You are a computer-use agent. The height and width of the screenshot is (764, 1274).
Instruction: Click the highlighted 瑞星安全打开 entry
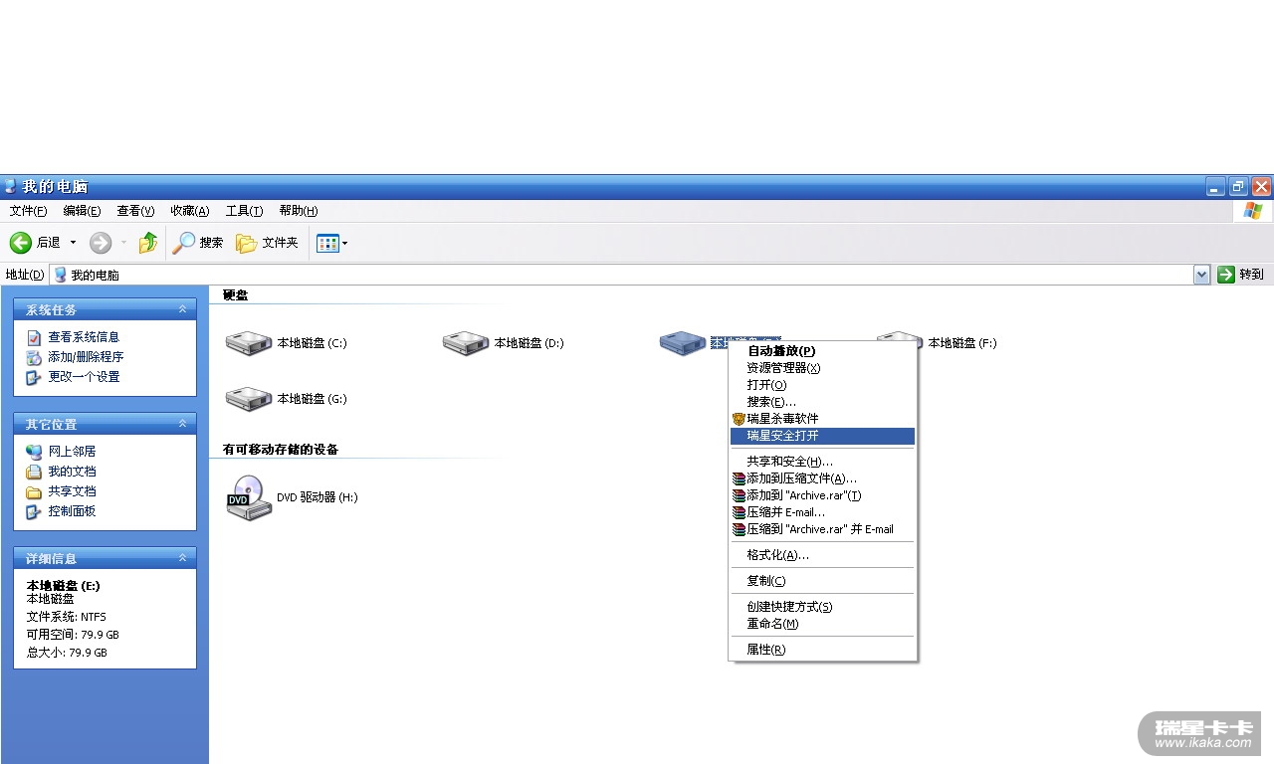(x=822, y=436)
